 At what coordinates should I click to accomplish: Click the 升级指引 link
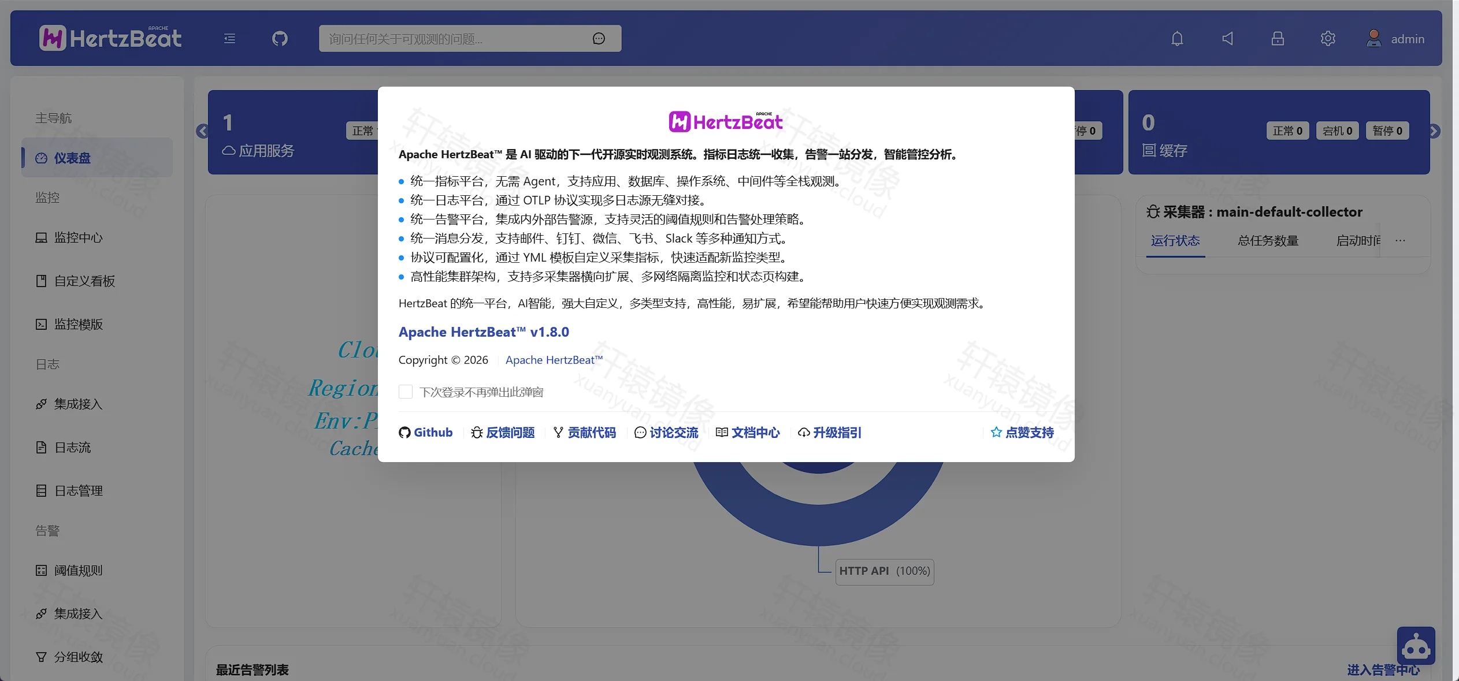click(830, 432)
